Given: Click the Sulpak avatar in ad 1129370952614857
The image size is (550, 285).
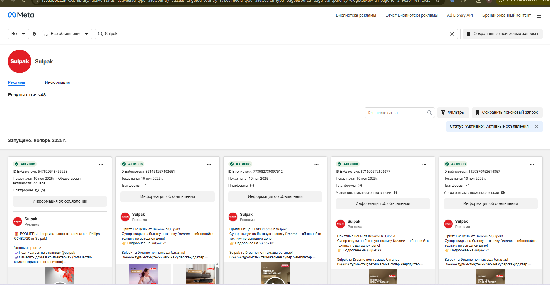Looking at the screenshot, I should pyautogui.click(x=448, y=224).
